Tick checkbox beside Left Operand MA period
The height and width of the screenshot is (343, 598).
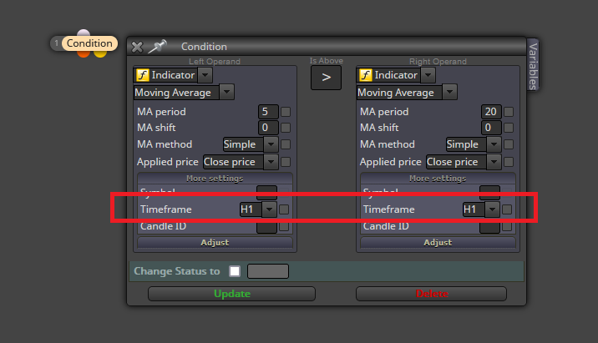[286, 112]
